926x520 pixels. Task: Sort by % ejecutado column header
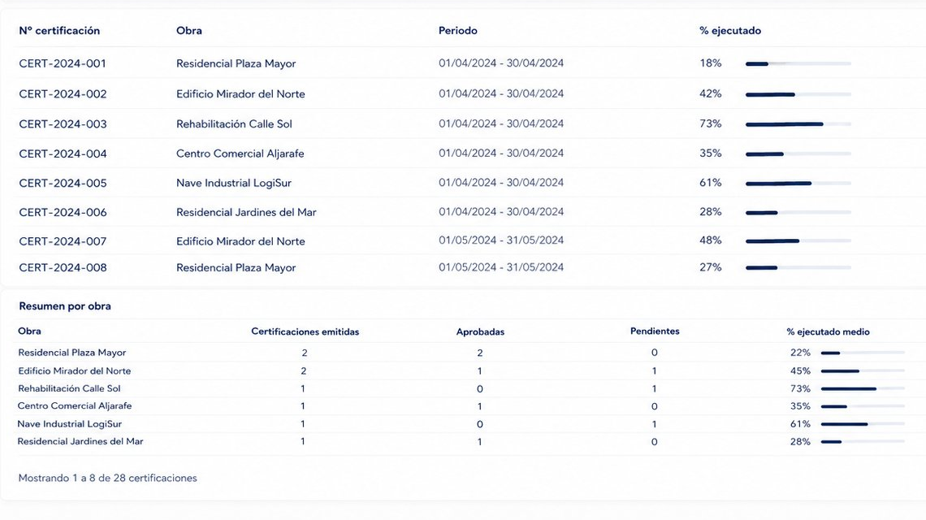730,31
